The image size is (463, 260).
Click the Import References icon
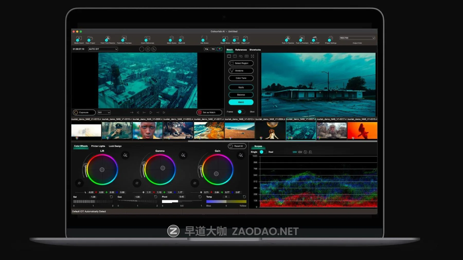click(x=147, y=39)
